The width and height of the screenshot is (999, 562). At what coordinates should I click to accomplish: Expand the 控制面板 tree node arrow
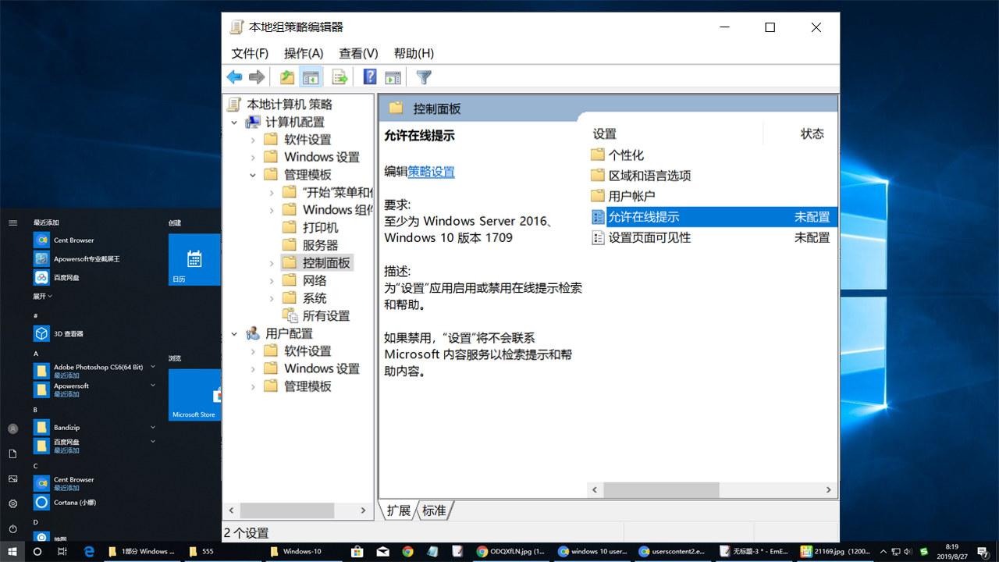tap(272, 263)
